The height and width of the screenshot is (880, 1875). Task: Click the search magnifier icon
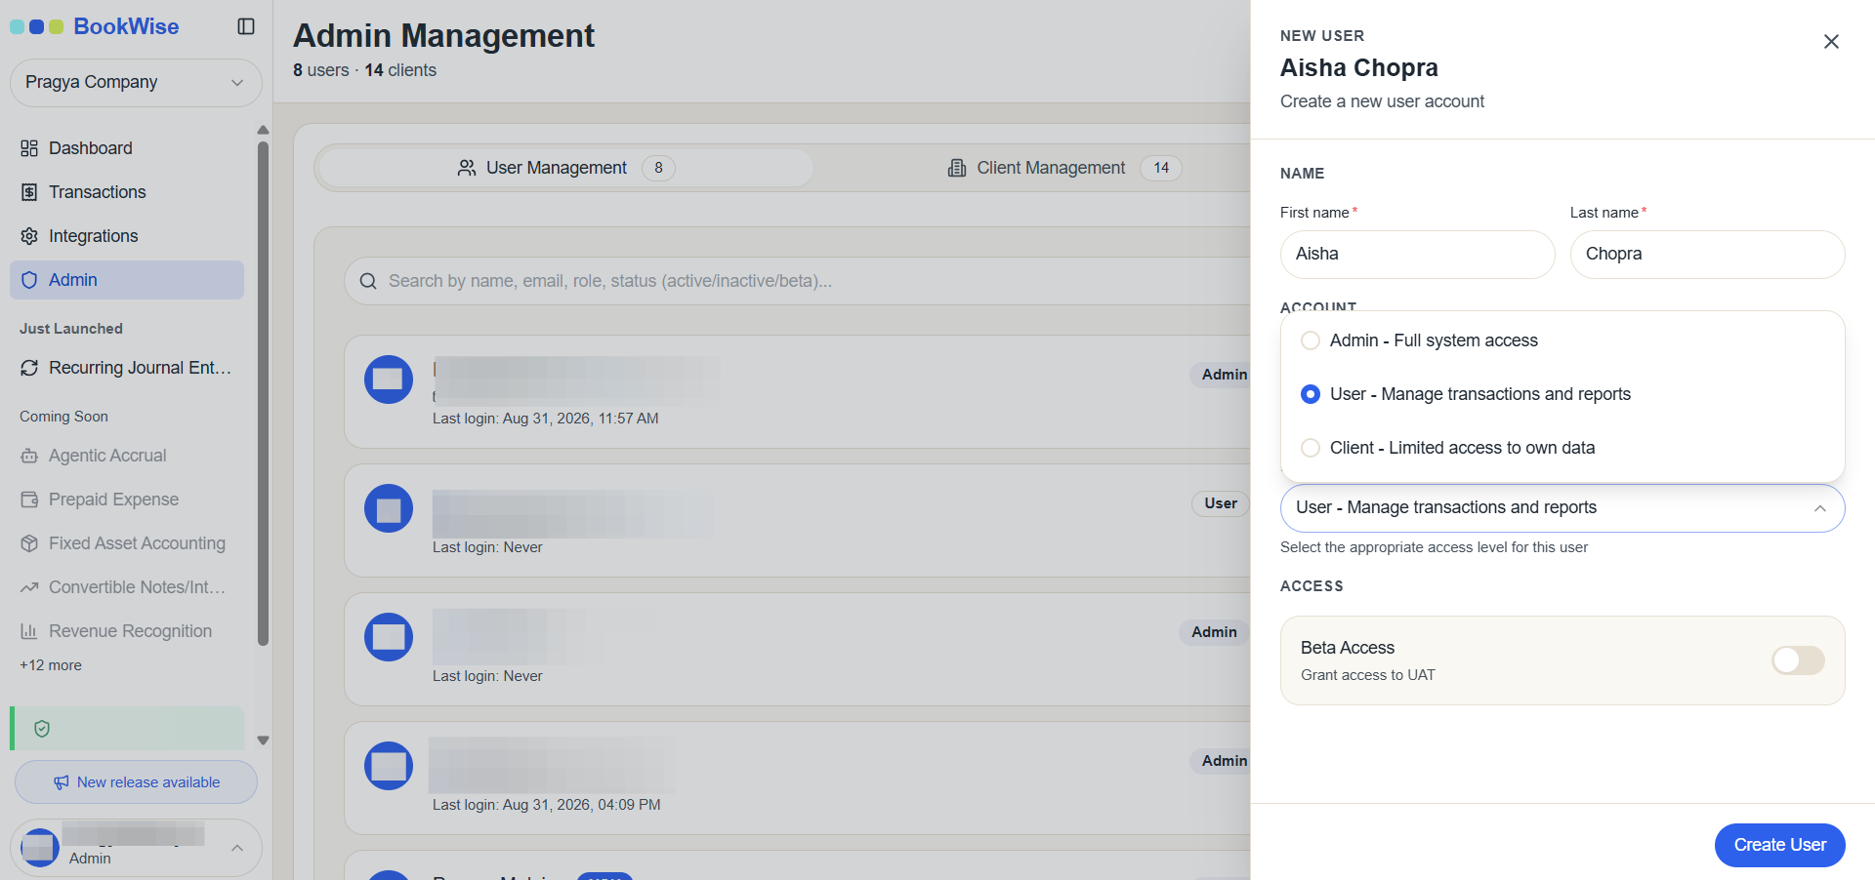click(368, 281)
